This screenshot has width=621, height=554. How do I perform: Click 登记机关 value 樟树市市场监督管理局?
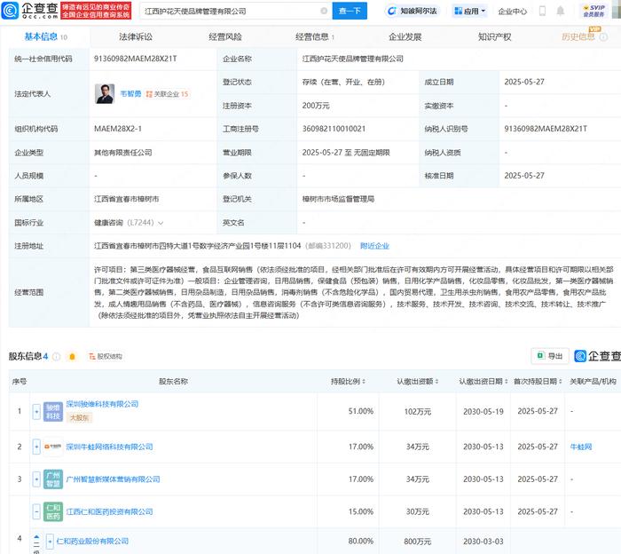tap(338, 199)
